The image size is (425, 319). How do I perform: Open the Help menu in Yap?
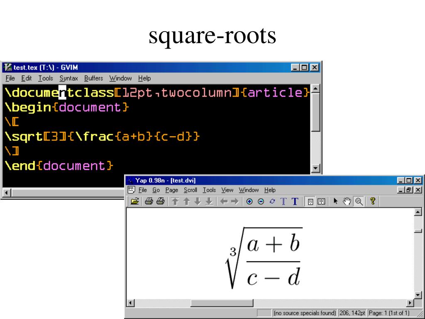pos(270,190)
